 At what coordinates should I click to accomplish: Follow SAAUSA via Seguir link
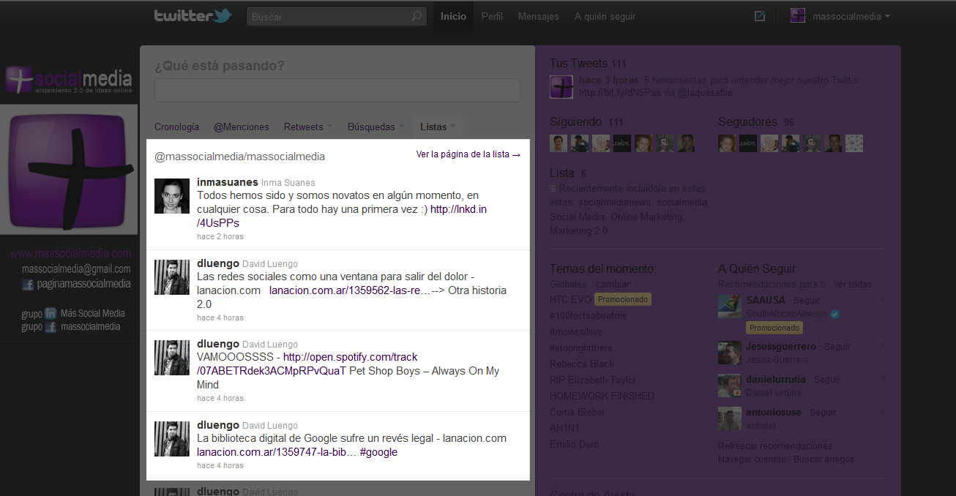[807, 300]
